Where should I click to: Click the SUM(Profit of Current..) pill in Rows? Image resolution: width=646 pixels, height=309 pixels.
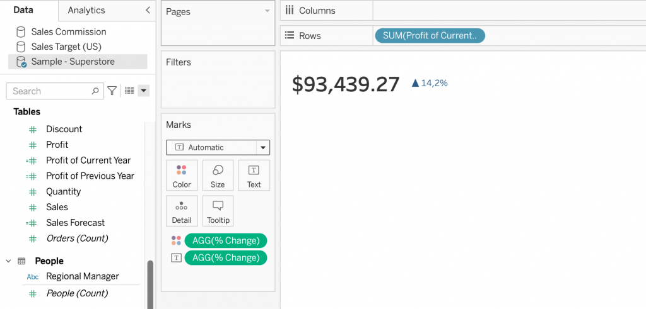click(430, 36)
